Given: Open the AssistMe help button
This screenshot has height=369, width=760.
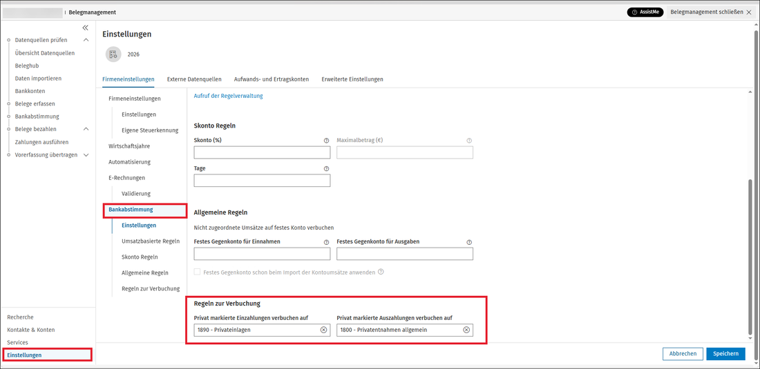Looking at the screenshot, I should [646, 12].
